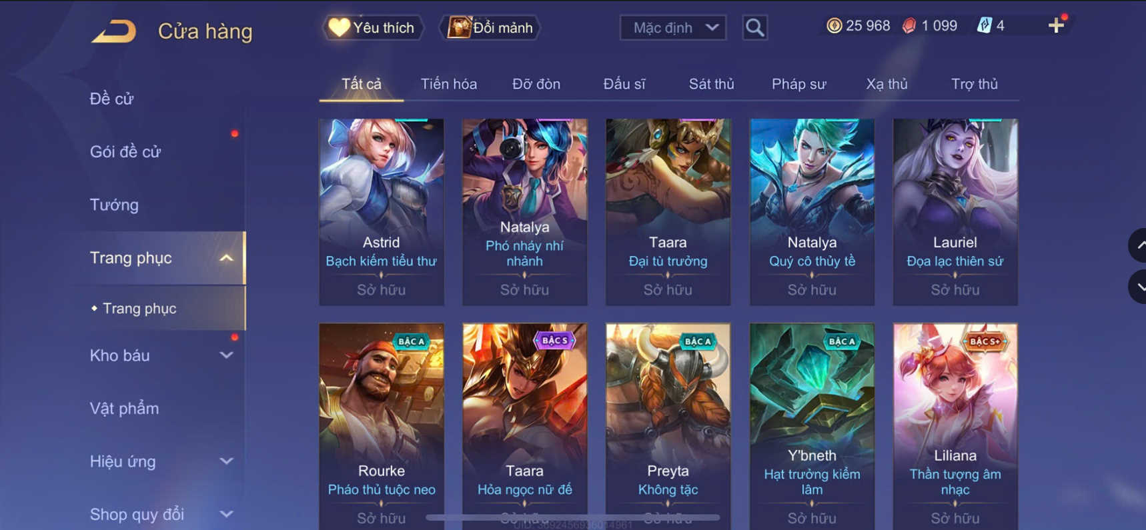This screenshot has width=1146, height=530.
Task: Select Lauriel Đọa lạc thiên sứ skin
Action: tap(955, 212)
